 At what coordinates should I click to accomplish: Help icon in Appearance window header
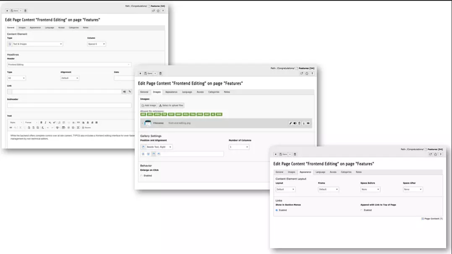click(441, 154)
